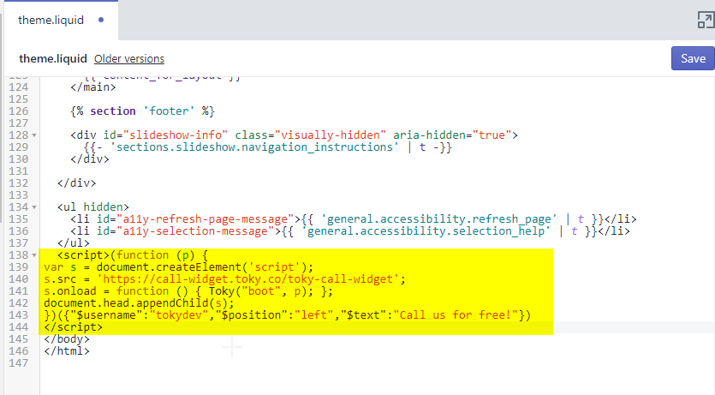Click the document.createElement('script') line
The image size is (715, 395).
tap(179, 267)
